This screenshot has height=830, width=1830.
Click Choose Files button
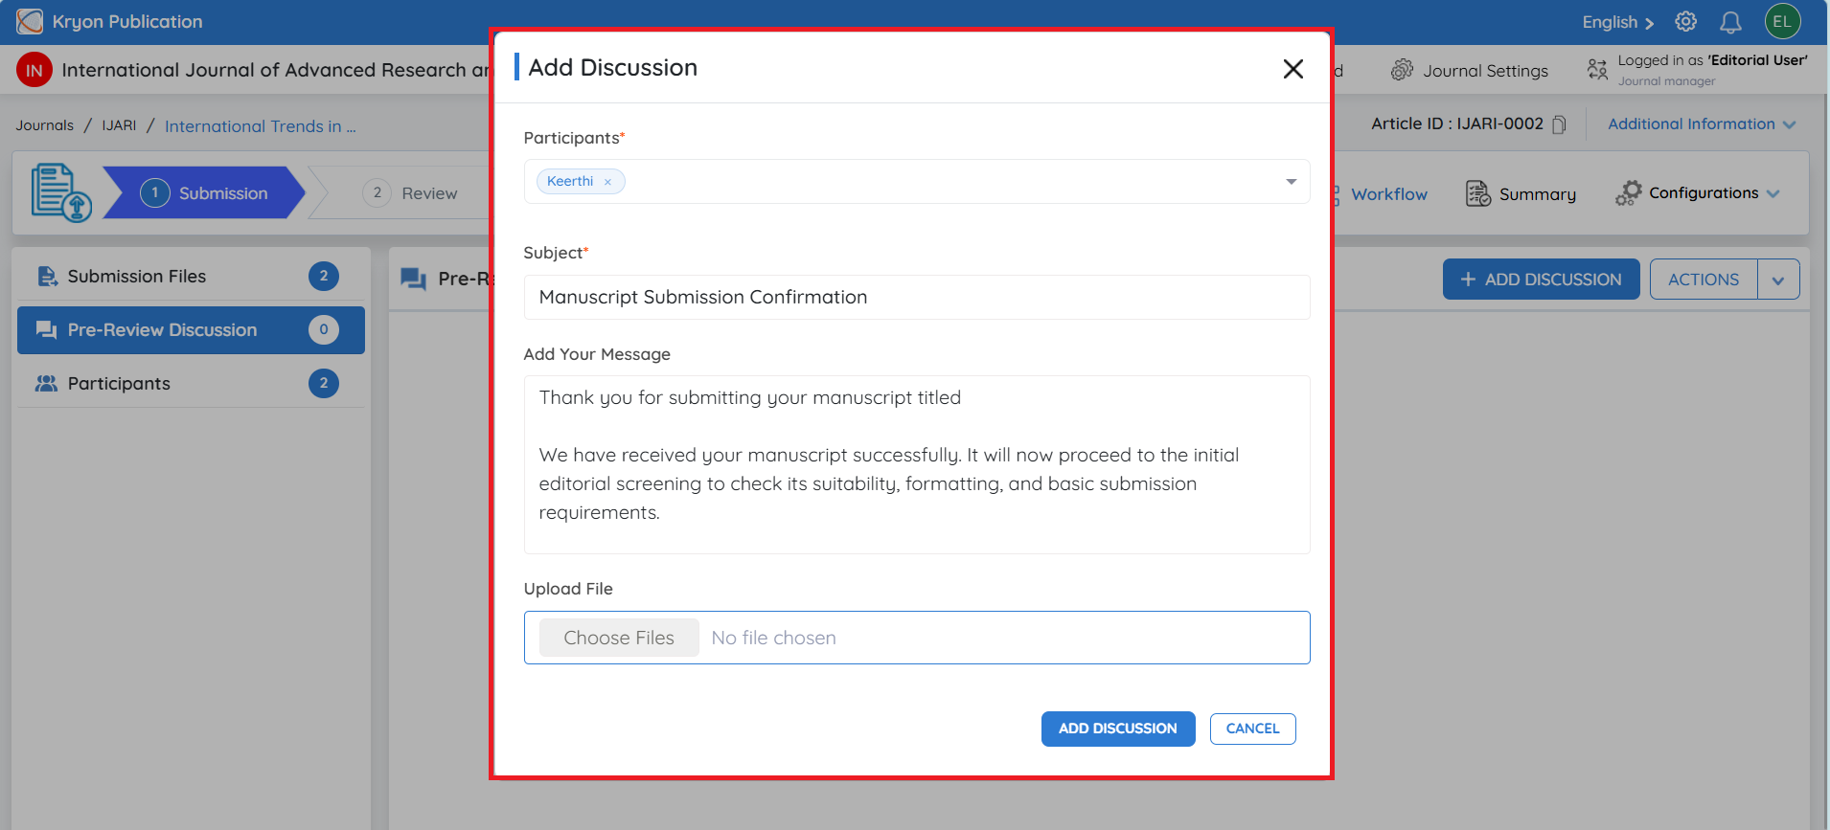pos(619,638)
